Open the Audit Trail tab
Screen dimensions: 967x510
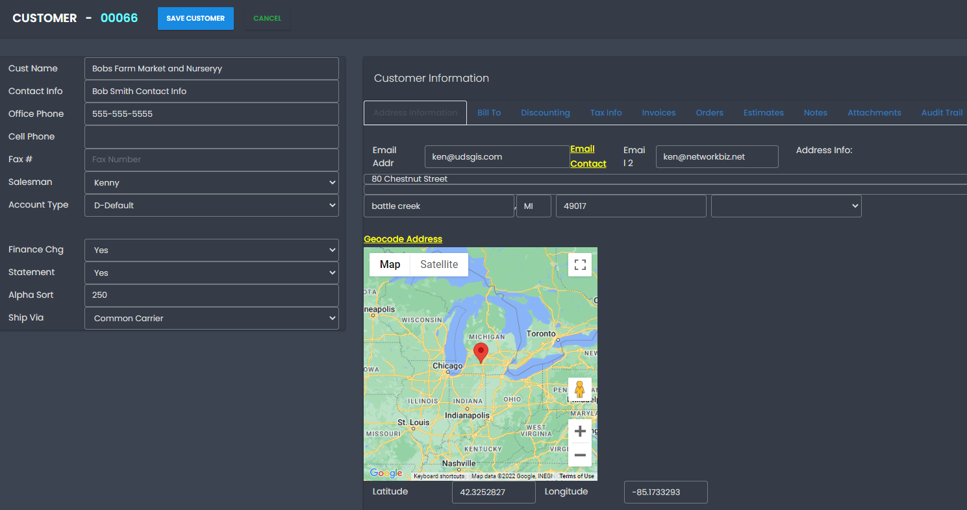942,112
